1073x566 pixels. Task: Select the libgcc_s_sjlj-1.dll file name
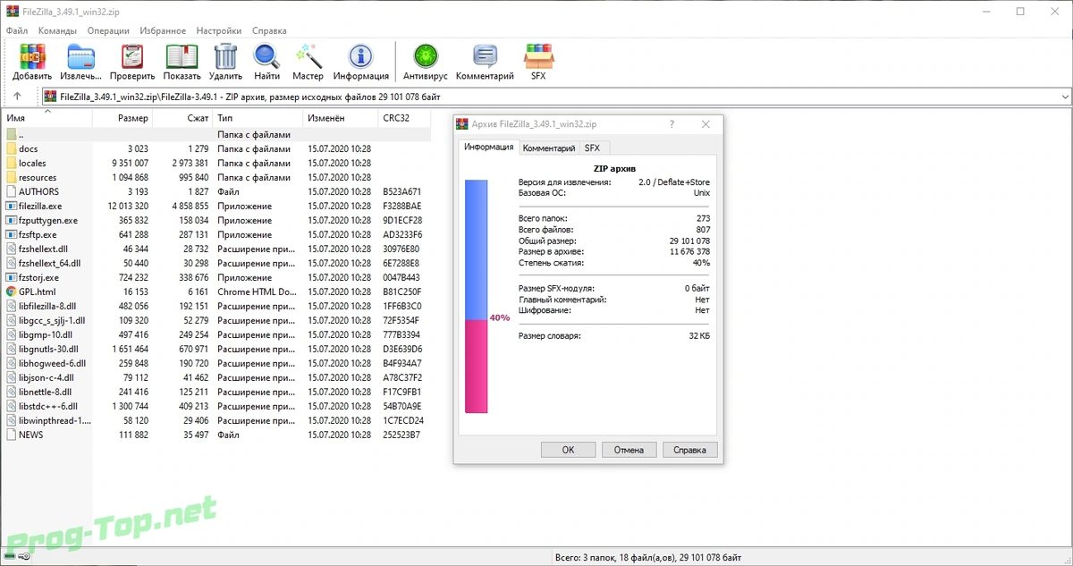pos(52,320)
